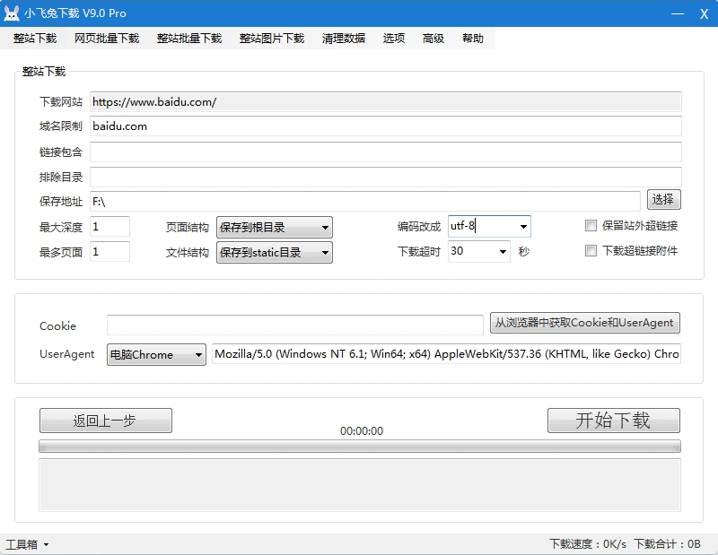This screenshot has width=718, height=555.
Task: Click the download progress bar
Action: coord(359,446)
